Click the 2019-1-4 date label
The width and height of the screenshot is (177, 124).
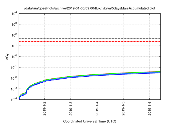(x=97, y=108)
